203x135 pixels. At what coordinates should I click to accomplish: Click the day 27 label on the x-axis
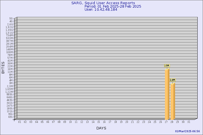pyautogui.click(x=166, y=122)
